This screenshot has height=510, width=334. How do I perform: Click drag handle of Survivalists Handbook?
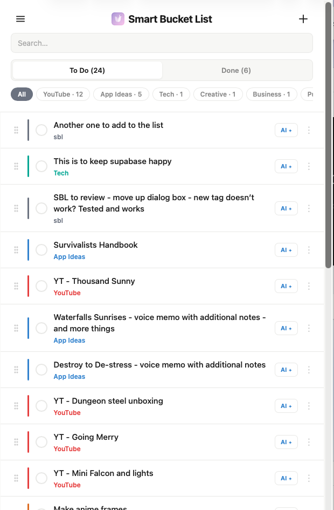16,250
